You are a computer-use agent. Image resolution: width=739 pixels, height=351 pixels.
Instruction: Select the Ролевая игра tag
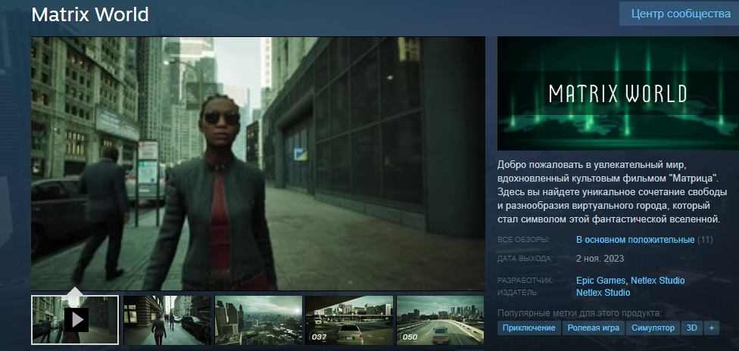593,328
